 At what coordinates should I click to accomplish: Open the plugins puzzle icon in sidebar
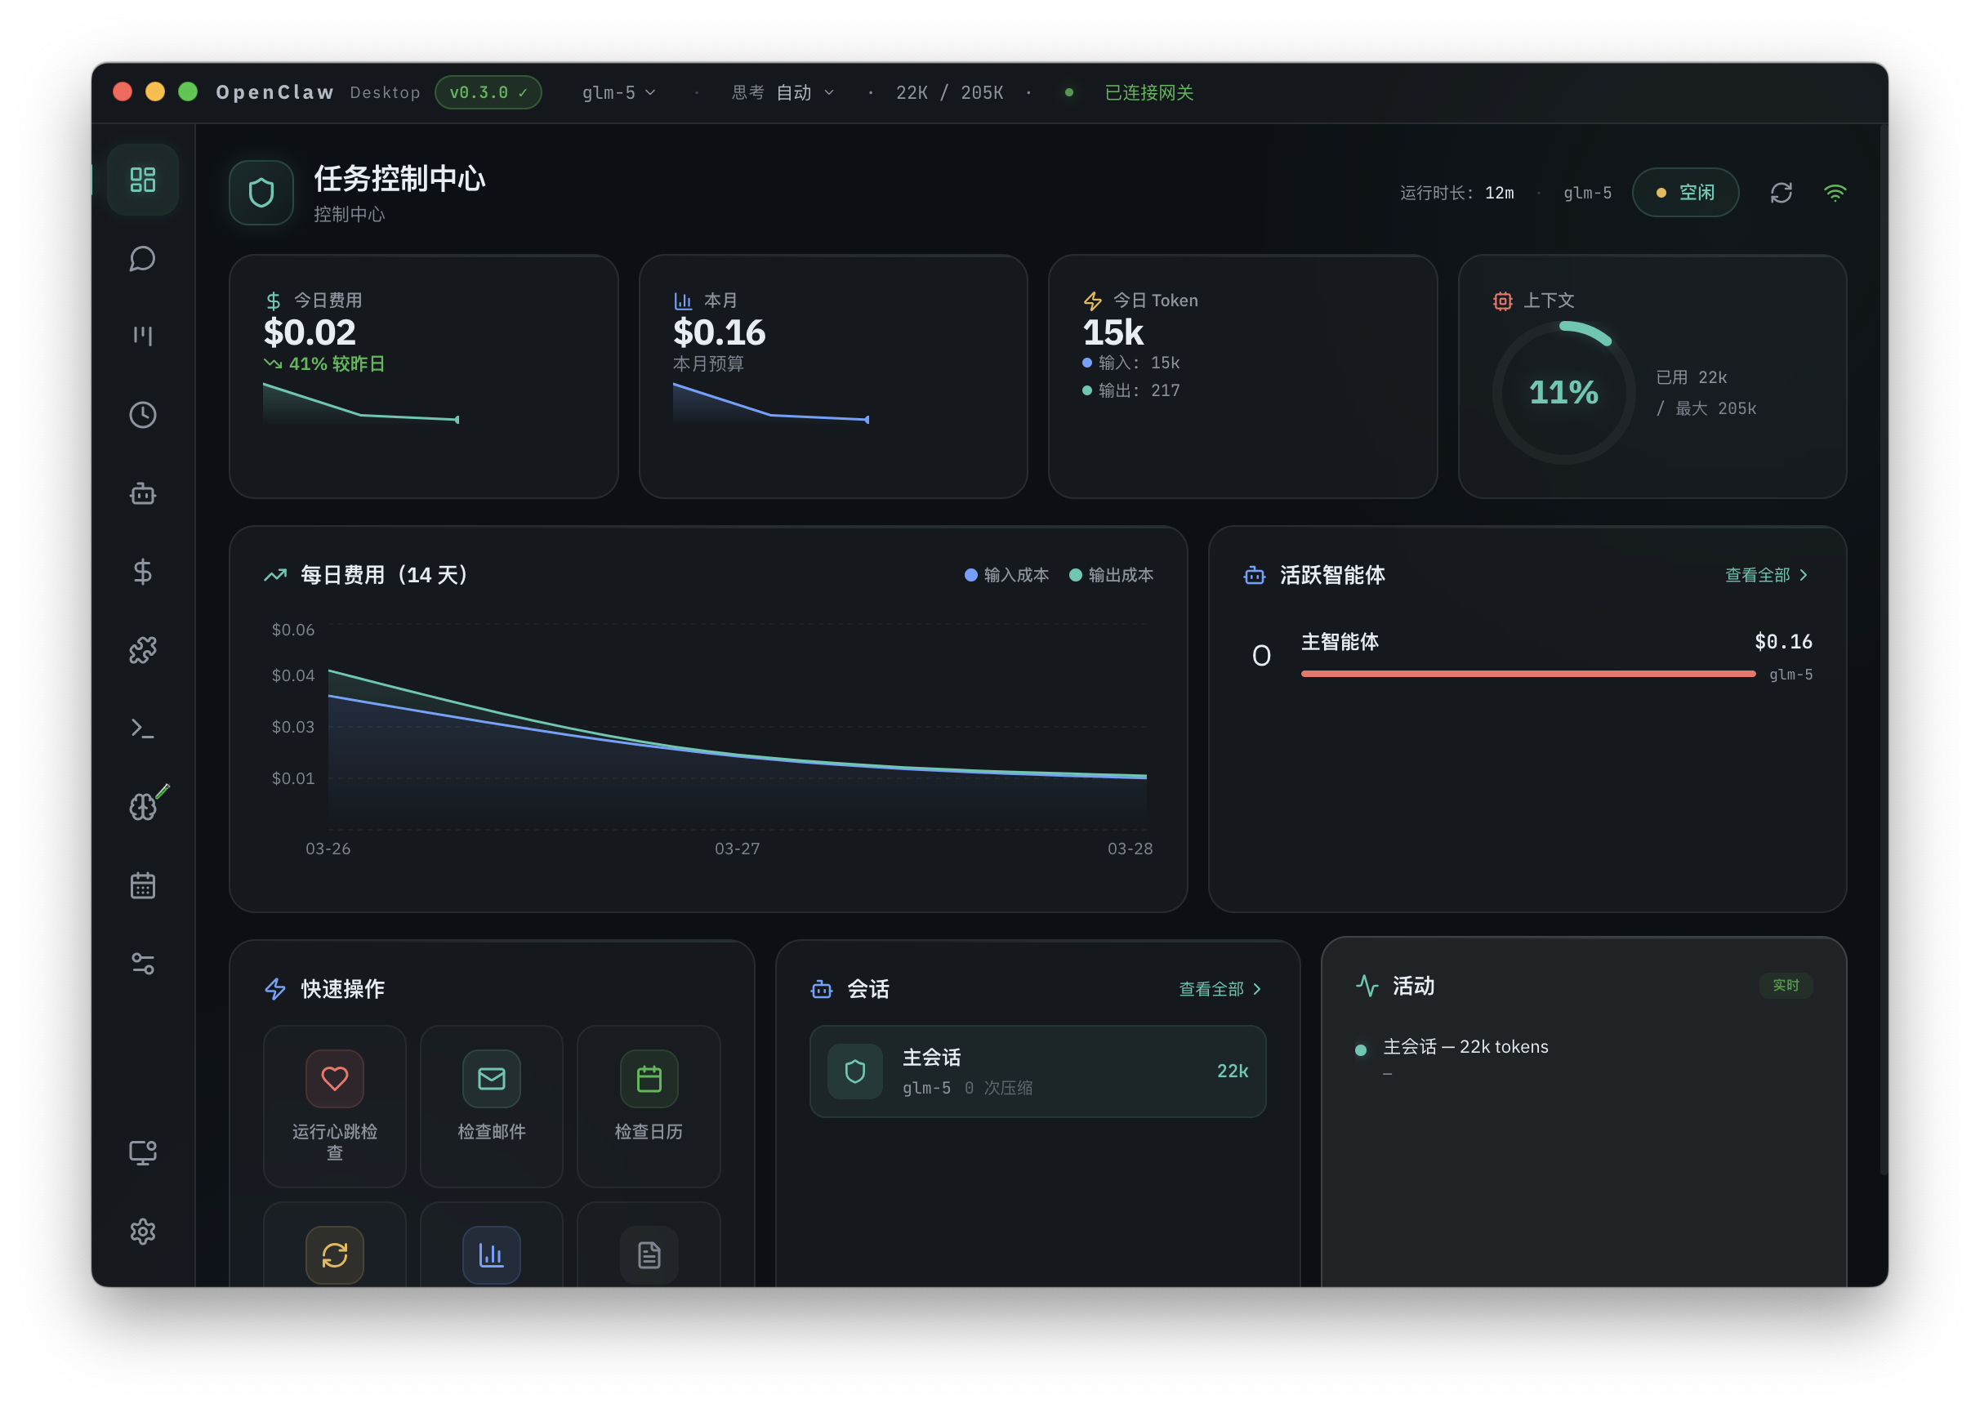[143, 649]
